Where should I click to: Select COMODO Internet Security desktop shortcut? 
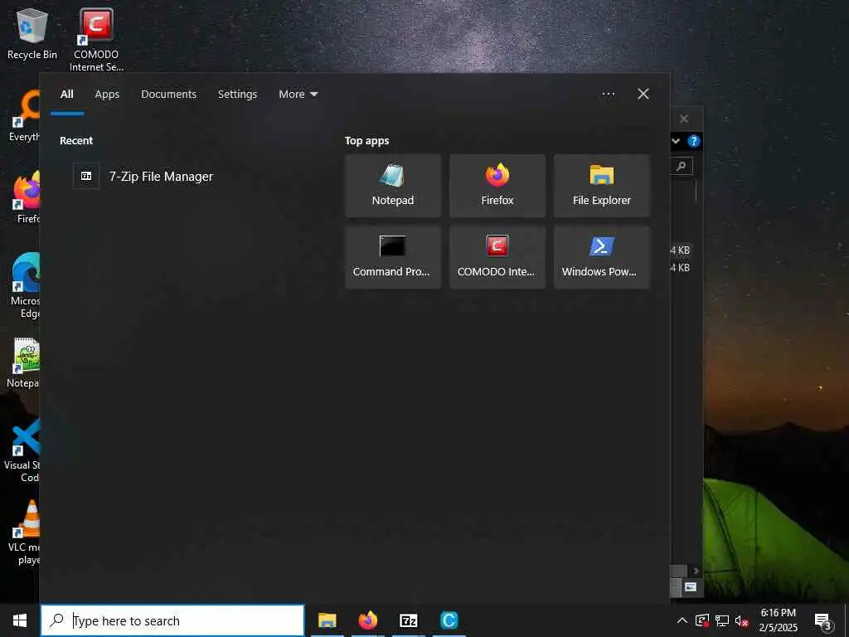[96, 40]
